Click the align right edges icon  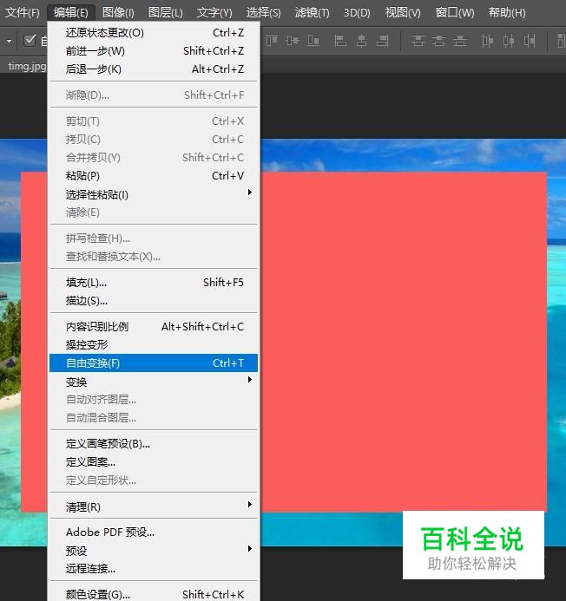[x=382, y=40]
